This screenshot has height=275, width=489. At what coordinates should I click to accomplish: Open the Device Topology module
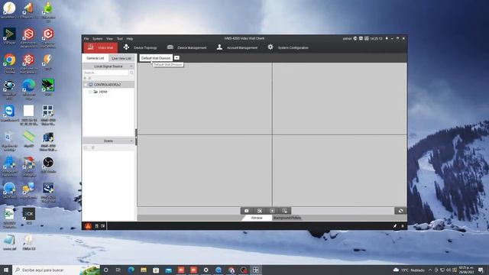click(x=140, y=47)
